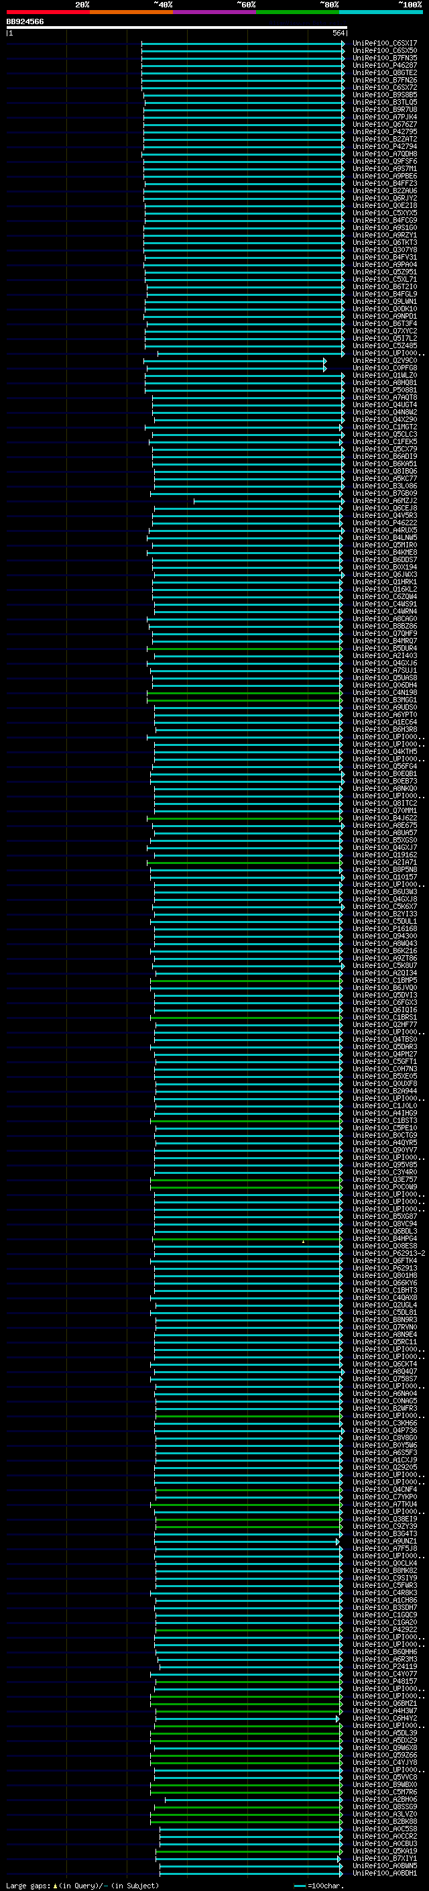Click the green ~80% identity legend segment

point(298,12)
